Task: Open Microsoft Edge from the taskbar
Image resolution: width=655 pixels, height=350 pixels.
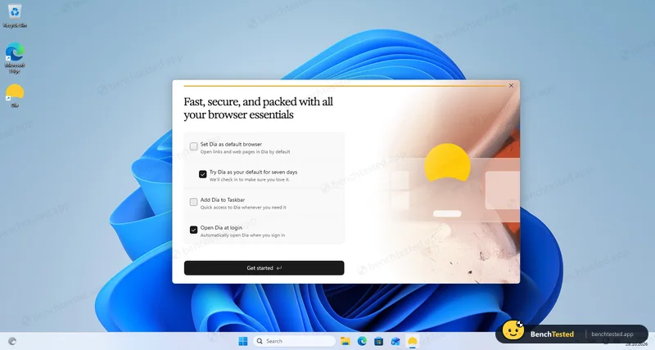Action: pyautogui.click(x=362, y=341)
